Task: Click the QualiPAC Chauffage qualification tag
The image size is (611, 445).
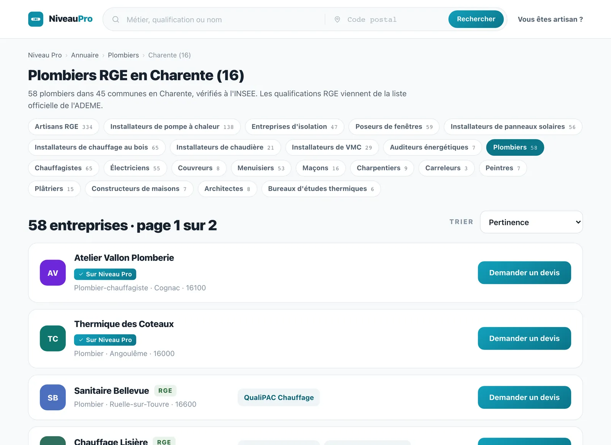Action: [x=279, y=397]
